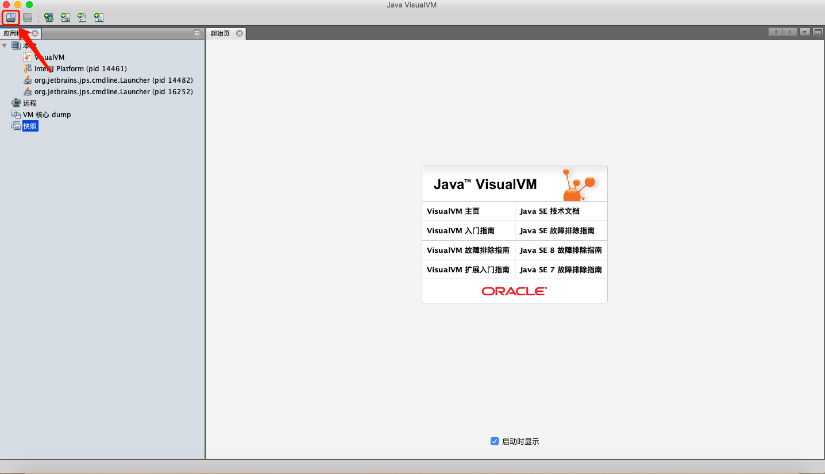This screenshot has height=474, width=825.
Task: Select IntelliJ Platform (pid 14461)
Action: [80, 68]
